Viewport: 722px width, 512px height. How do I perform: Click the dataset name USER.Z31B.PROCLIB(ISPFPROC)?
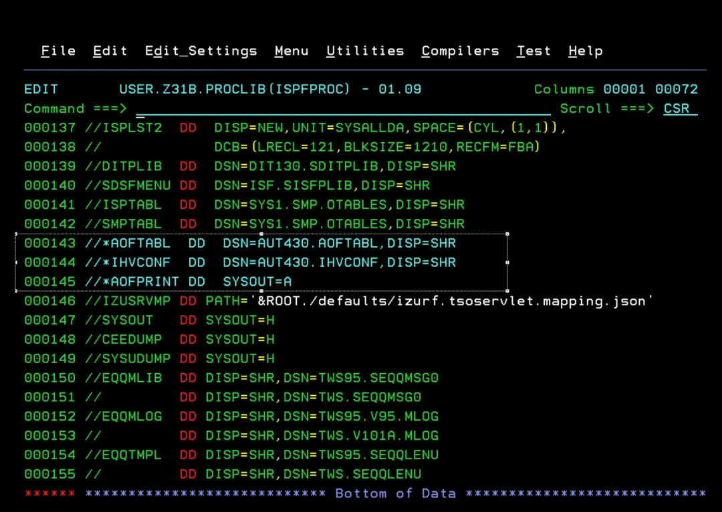click(235, 89)
